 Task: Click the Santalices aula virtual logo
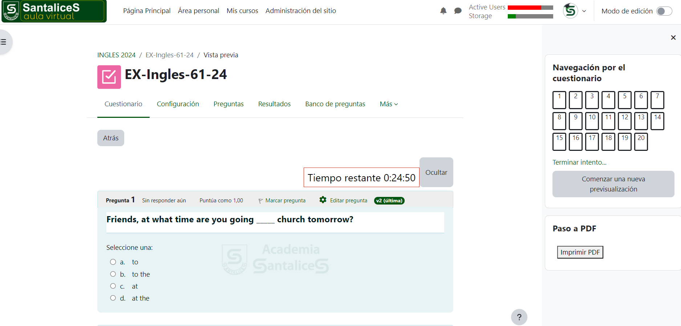54,11
